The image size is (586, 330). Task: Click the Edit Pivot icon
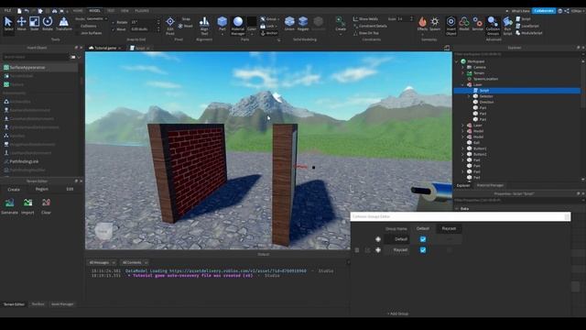tap(170, 26)
